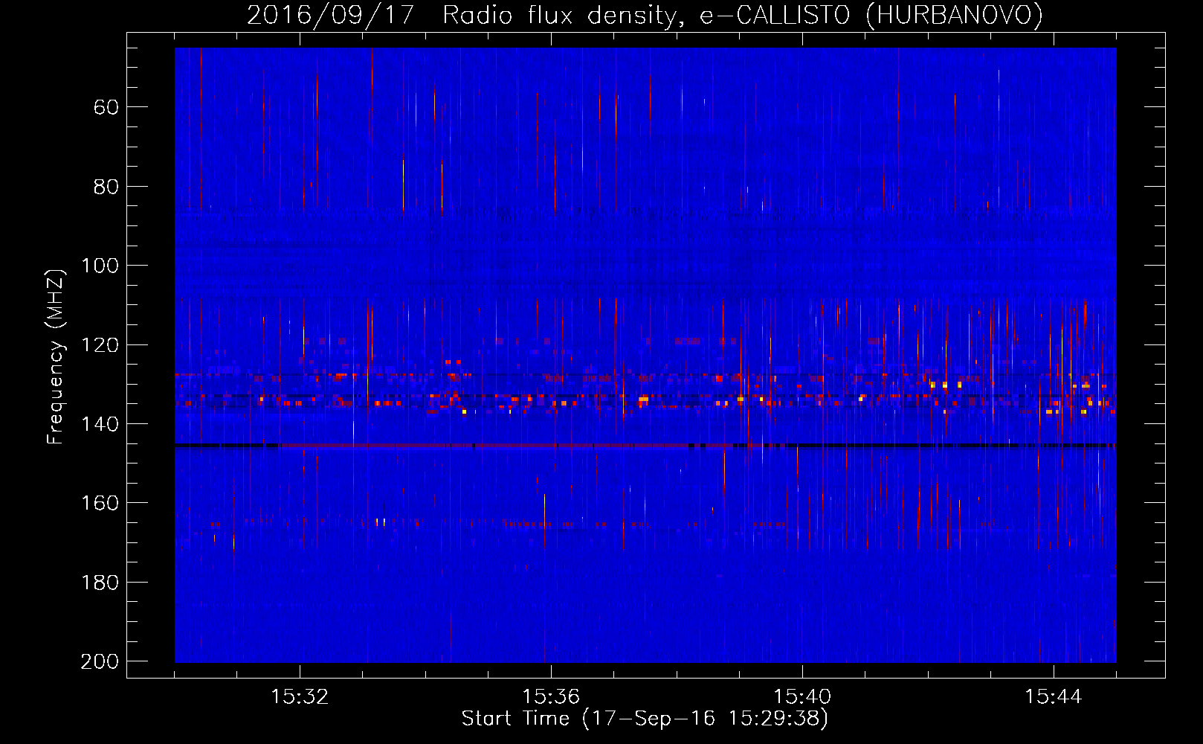Click the plot title '2016/09/17 Radio flux density'
Viewport: 1203px width, 744px height.
pyautogui.click(x=645, y=15)
